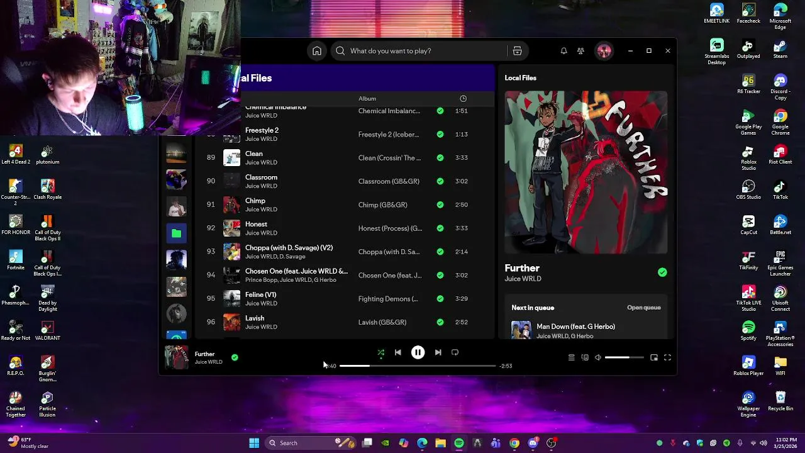
Task: Skip to the previous track
Action: [x=397, y=352]
